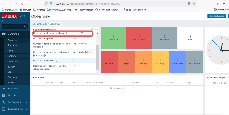This screenshot has width=229, height=115.
Task: Open Latest data in the sidebar
Action: (x=16, y=61)
